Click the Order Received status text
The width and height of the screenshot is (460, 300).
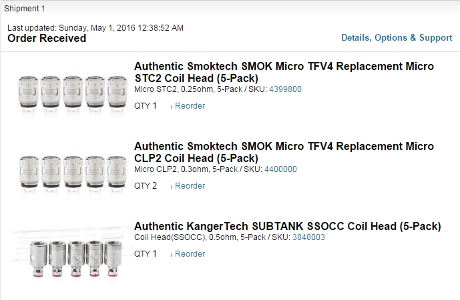(x=47, y=39)
